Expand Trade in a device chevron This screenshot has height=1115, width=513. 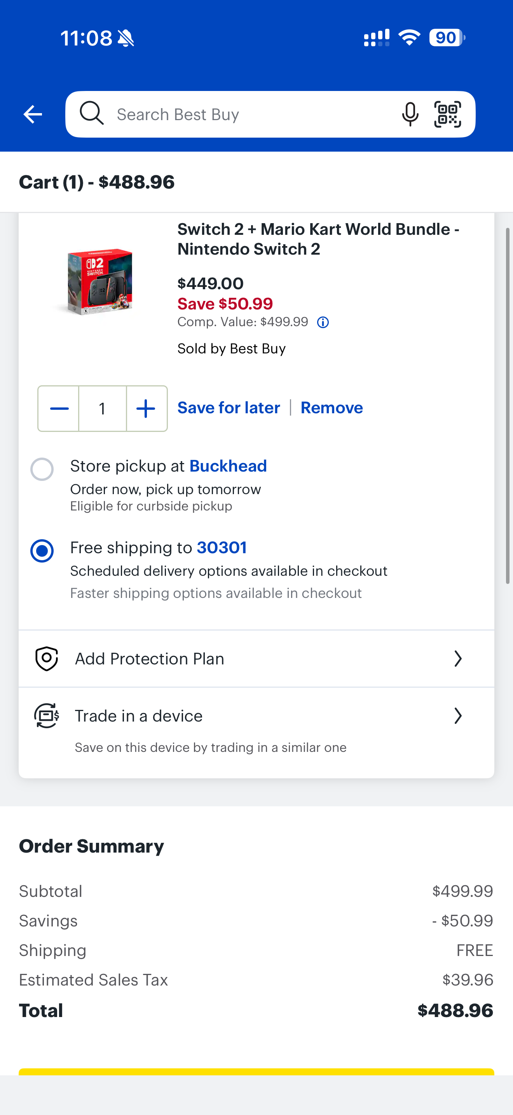click(x=458, y=715)
